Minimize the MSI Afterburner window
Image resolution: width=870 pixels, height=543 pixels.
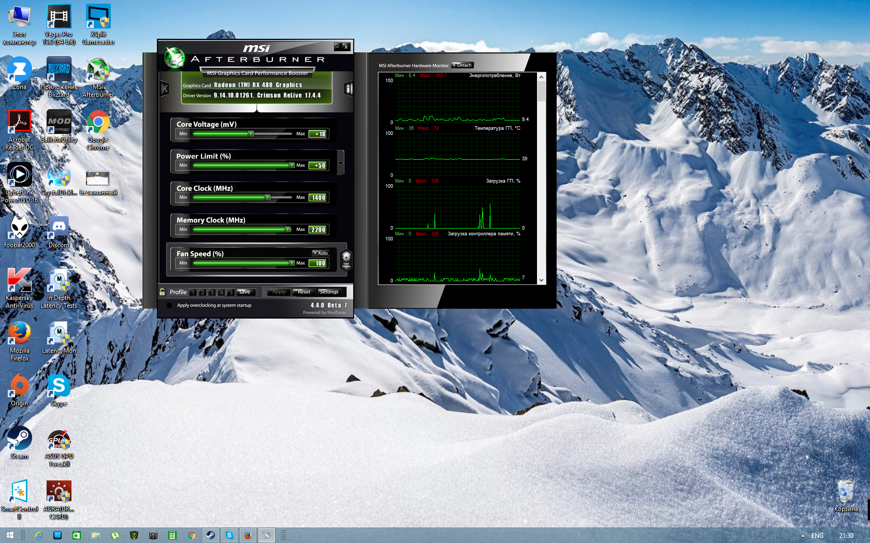coord(337,47)
